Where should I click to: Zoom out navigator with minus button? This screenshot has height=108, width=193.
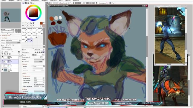pyautogui.click(x=16, y=30)
